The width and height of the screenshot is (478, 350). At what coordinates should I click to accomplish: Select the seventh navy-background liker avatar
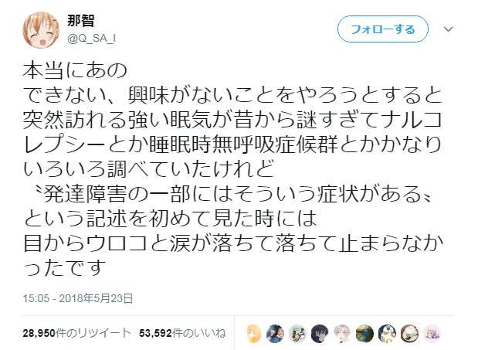(387, 333)
